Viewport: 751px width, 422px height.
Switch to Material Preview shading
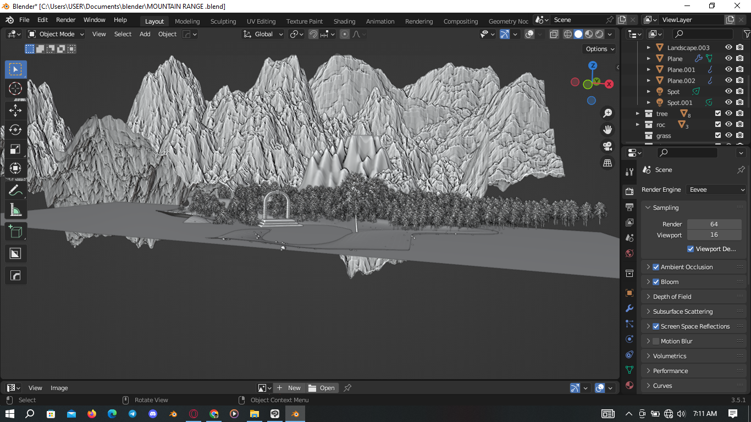(x=589, y=34)
